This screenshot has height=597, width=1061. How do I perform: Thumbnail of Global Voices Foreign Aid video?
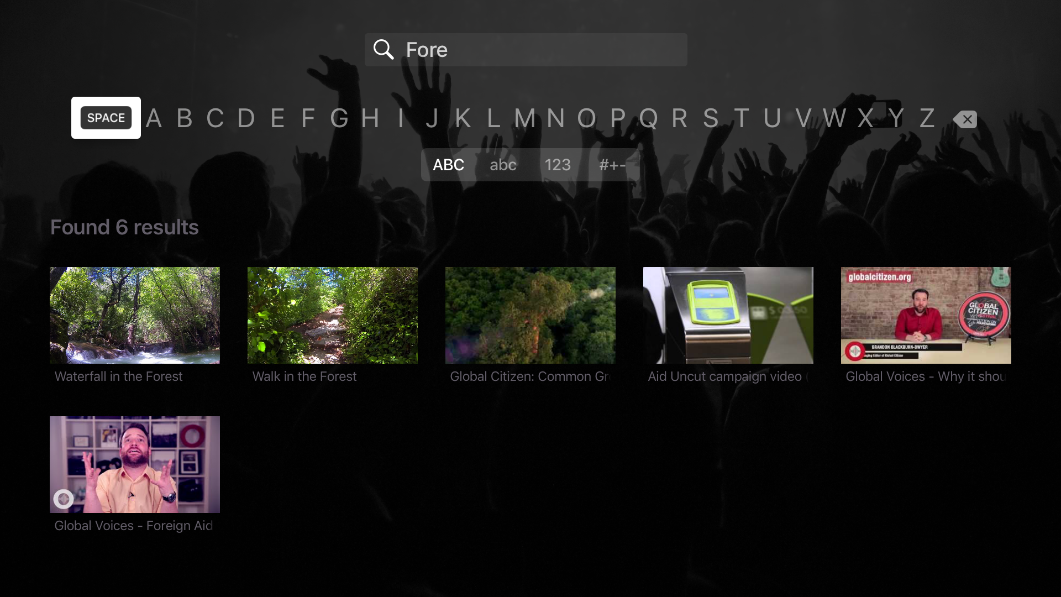click(x=134, y=464)
